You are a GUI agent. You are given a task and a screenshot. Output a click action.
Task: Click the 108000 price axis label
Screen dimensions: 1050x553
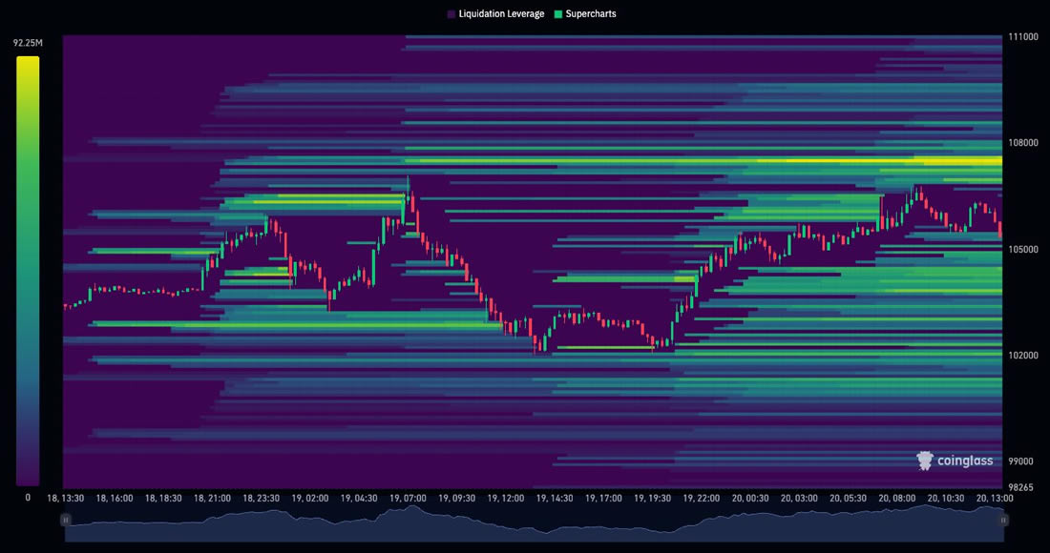coord(1023,143)
